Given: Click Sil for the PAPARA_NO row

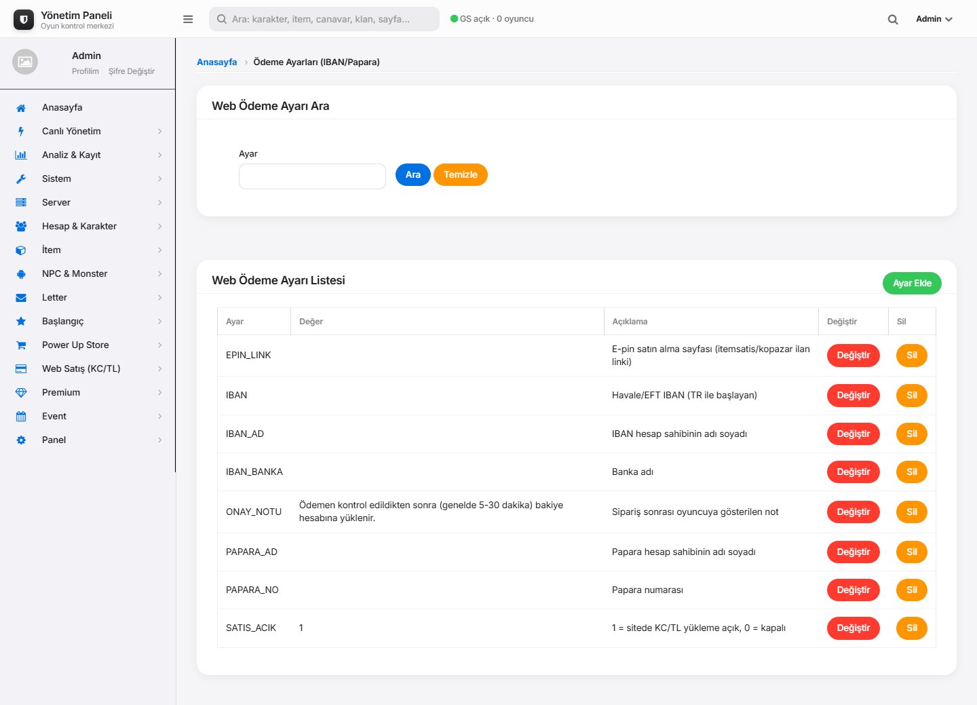Looking at the screenshot, I should [912, 590].
